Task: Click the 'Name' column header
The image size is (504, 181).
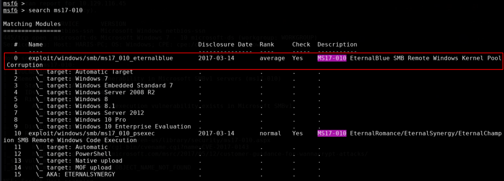Action: 35,45
